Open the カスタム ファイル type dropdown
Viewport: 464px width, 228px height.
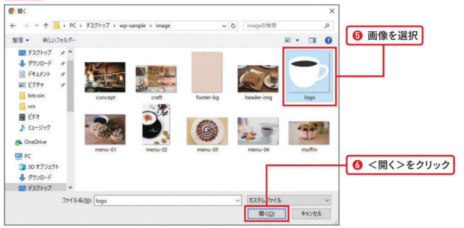(289, 200)
